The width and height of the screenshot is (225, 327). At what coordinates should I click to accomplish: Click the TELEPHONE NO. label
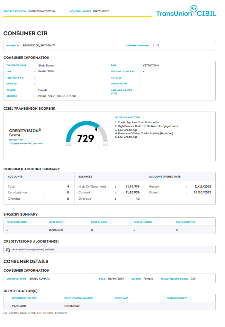tap(15, 78)
